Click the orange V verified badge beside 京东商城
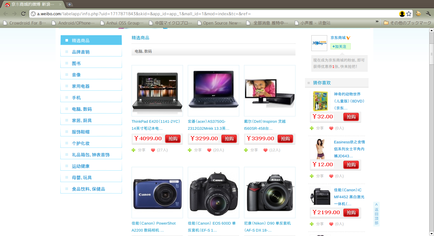Screen dimensions: 434x236 349,38
